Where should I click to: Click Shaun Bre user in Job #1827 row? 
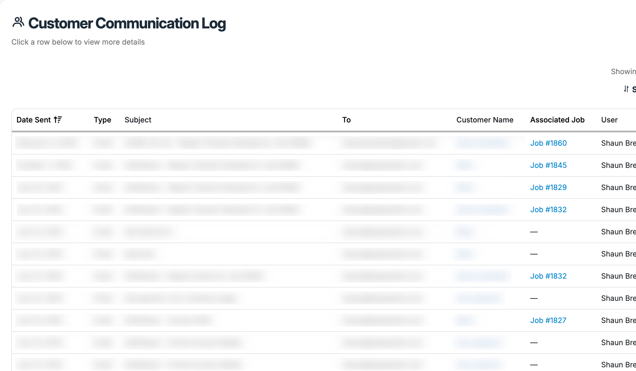click(x=618, y=320)
